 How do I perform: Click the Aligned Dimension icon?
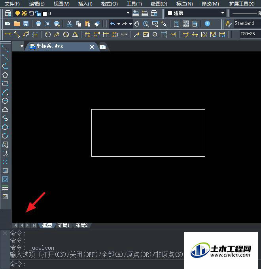coord(17,34)
